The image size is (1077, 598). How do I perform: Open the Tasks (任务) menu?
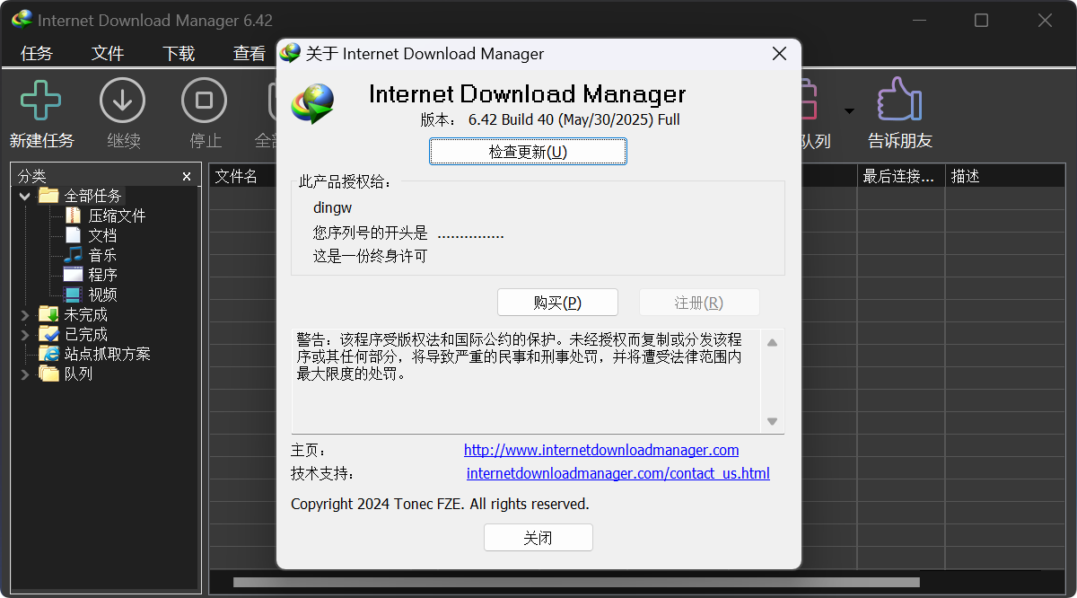(x=37, y=53)
